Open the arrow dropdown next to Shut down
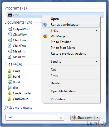Screen dimensions: 109x127 (x=97, y=118)
